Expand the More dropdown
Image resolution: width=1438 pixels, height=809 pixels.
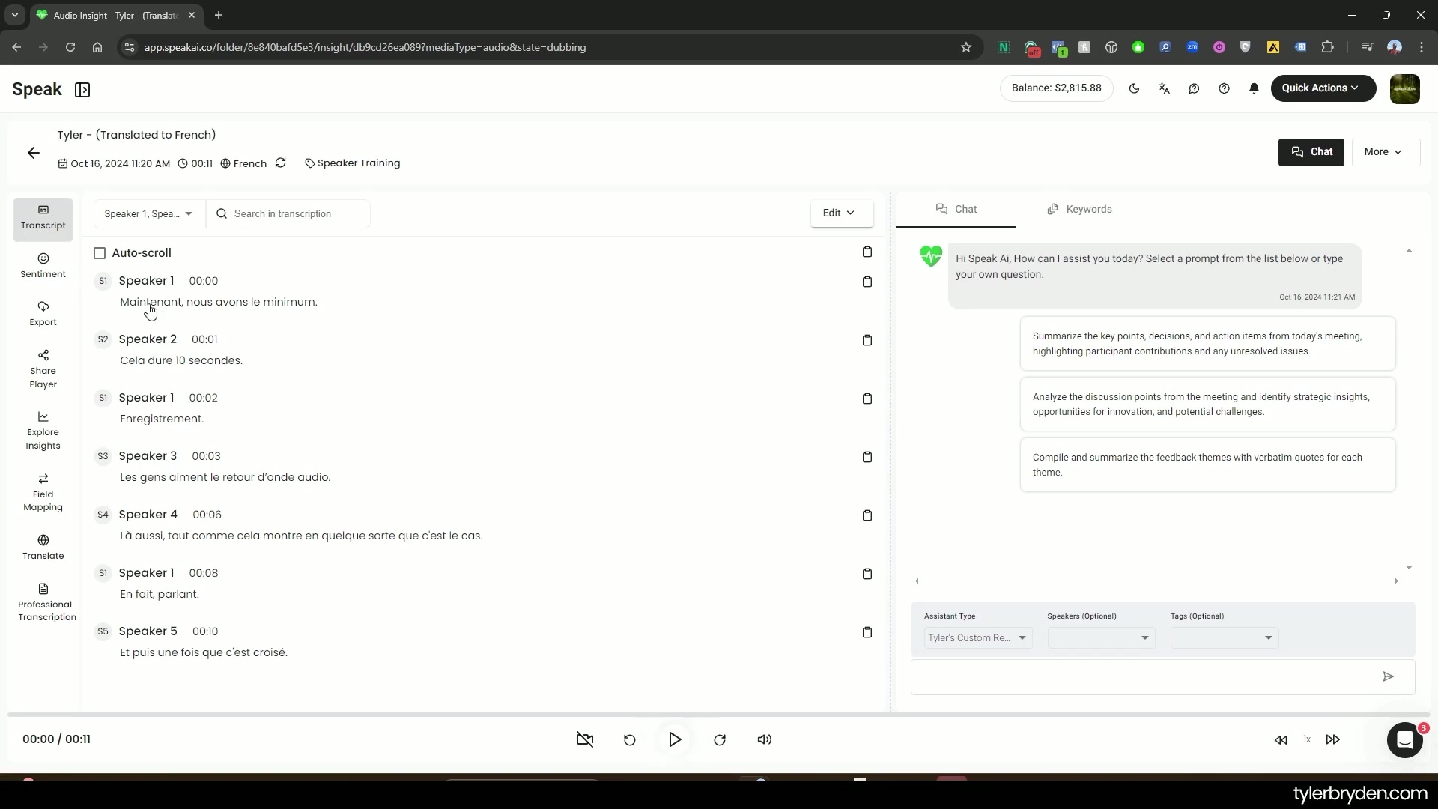(1386, 152)
